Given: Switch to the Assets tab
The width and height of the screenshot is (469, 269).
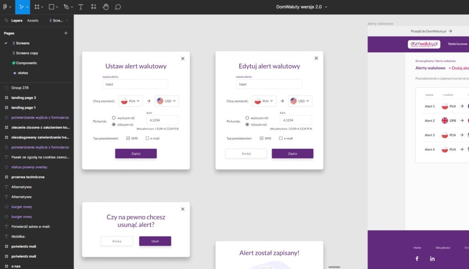Looking at the screenshot, I should click(x=33, y=21).
